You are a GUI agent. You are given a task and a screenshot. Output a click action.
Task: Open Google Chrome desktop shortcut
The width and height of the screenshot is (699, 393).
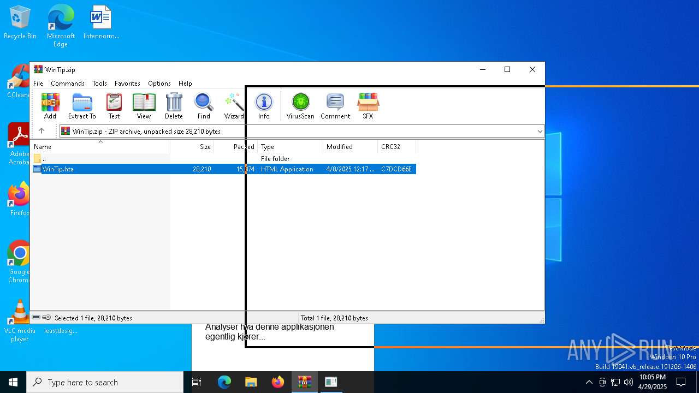[20, 262]
